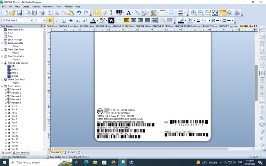This screenshot has width=266, height=166.
Task: Select the Picture tool with cactus icon
Action: 153,13
